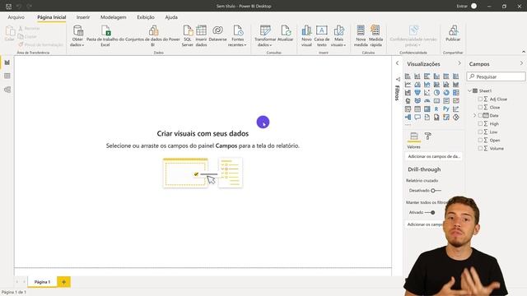Viewport: 527px width, 296px height.
Task: Open the Format paint roller tab
Action: (x=427, y=136)
